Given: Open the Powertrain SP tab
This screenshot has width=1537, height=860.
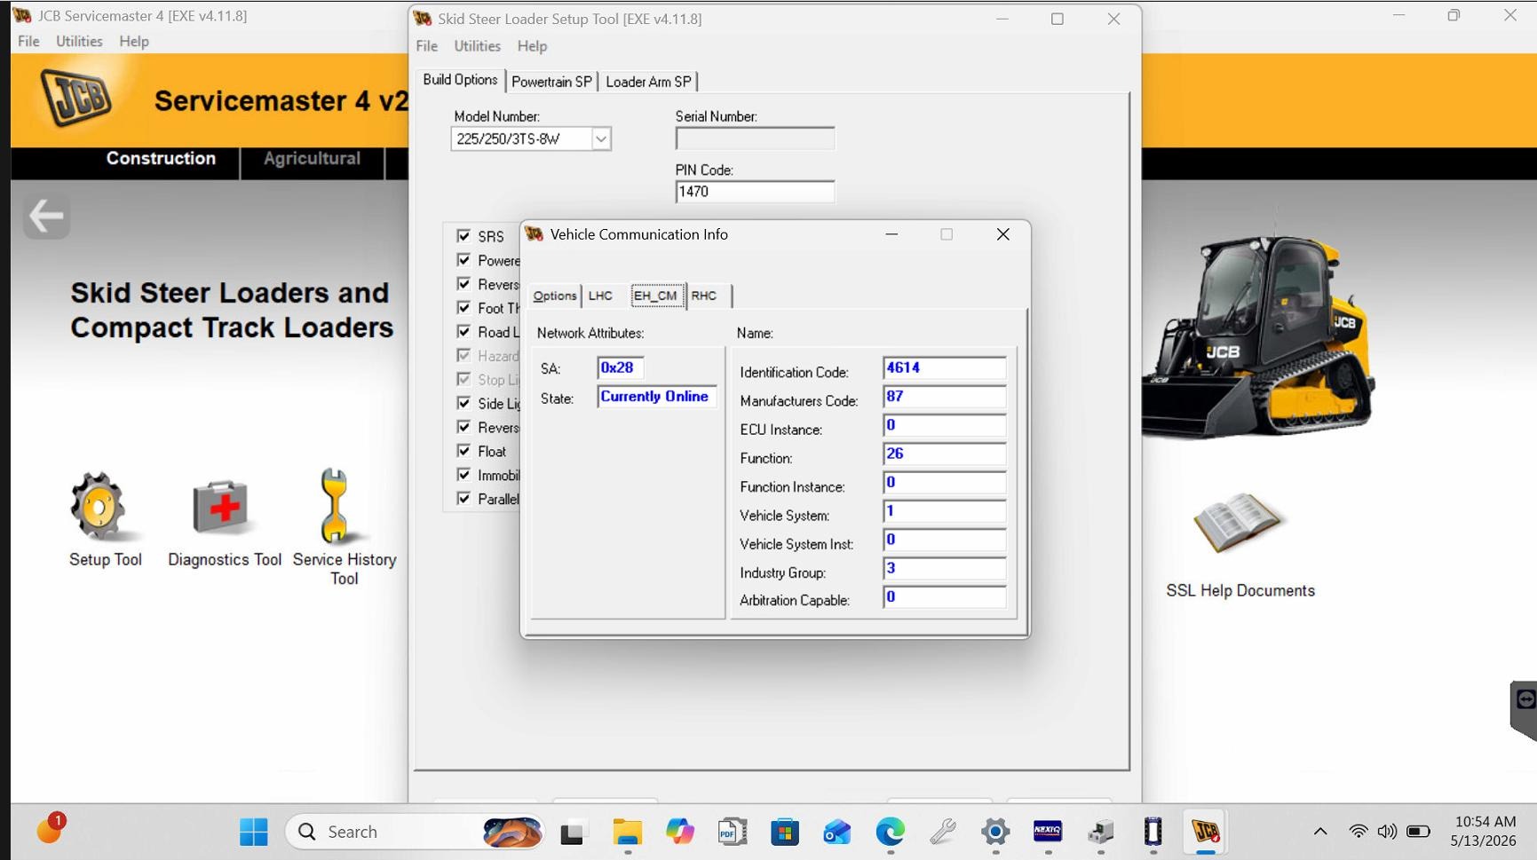Looking at the screenshot, I should click(551, 82).
